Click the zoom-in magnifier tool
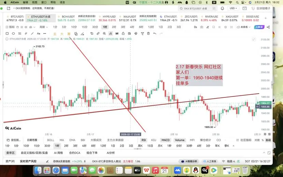283x177 pixels. point(104,33)
